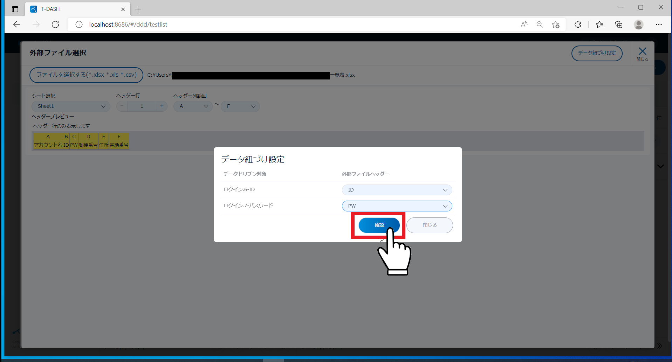The image size is (672, 362).
Task: Expand the Sheet1 sheet selection dropdown
Action: click(71, 106)
